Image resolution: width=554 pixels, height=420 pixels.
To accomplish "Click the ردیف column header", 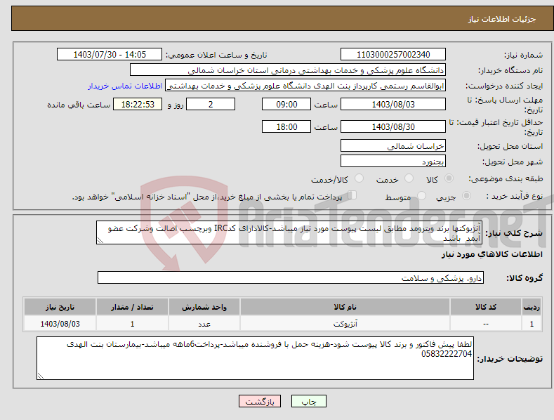I will coord(532,307).
